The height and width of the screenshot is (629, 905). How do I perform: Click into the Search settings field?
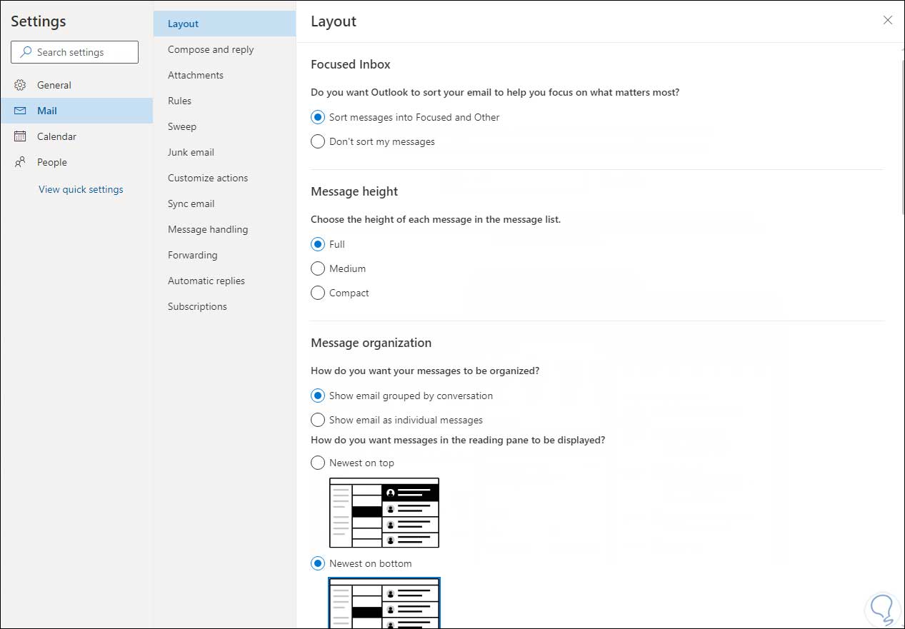(74, 52)
